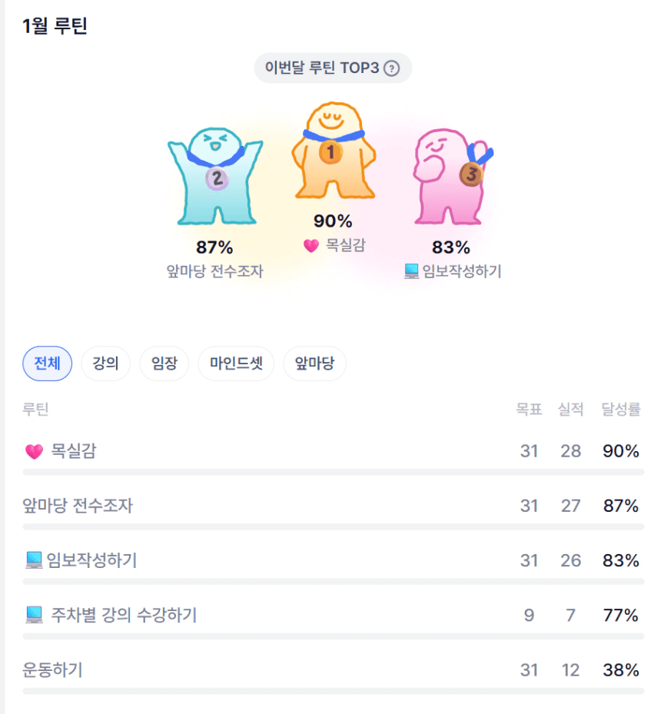This screenshot has width=654, height=714.
Task: Click the 83% 임보작성하기 label under third place
Action: click(452, 271)
